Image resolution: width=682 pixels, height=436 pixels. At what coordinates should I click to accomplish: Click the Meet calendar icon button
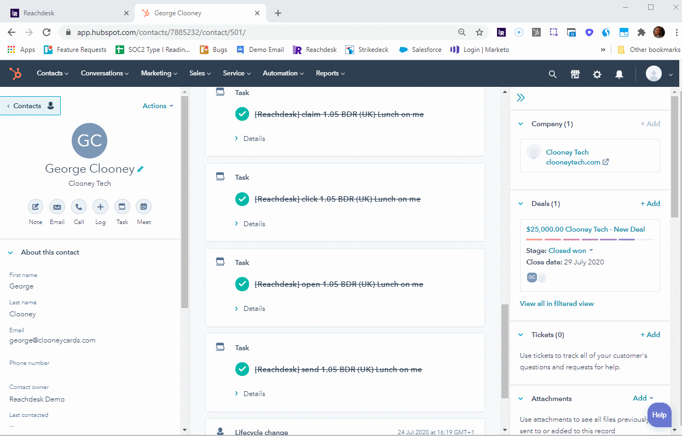[x=144, y=207]
